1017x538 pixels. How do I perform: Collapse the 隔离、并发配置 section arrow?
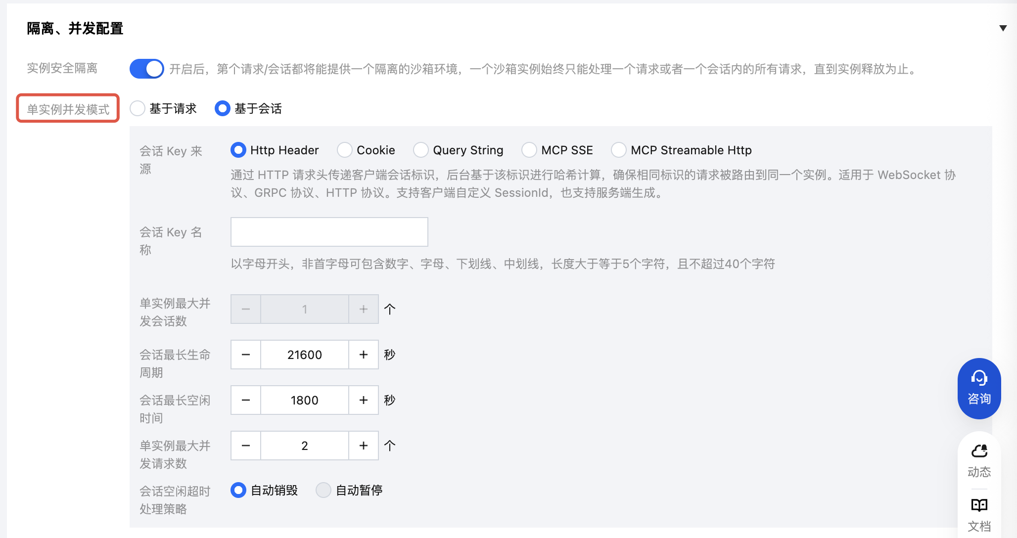(x=1003, y=28)
